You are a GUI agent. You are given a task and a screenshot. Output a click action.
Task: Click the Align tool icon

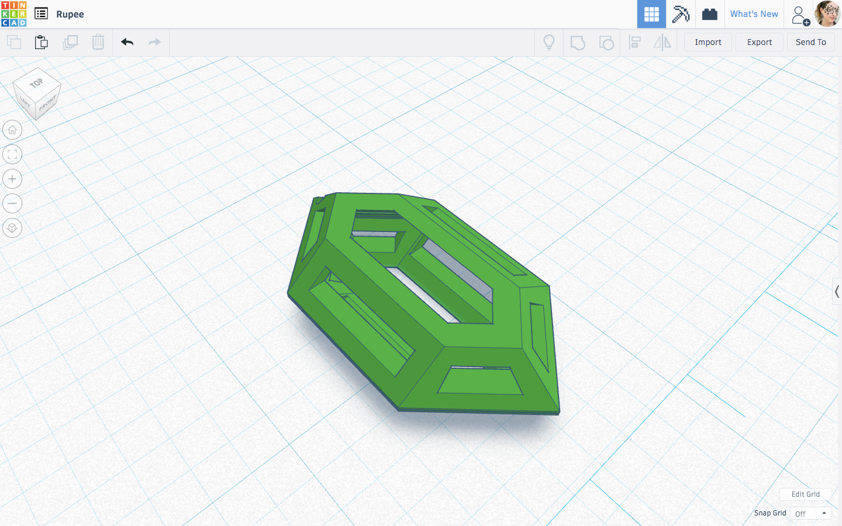tap(635, 42)
